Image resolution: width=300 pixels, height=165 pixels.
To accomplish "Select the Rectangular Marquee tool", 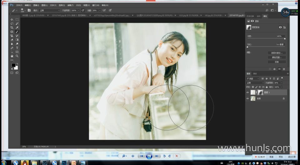I will tap(17, 19).
